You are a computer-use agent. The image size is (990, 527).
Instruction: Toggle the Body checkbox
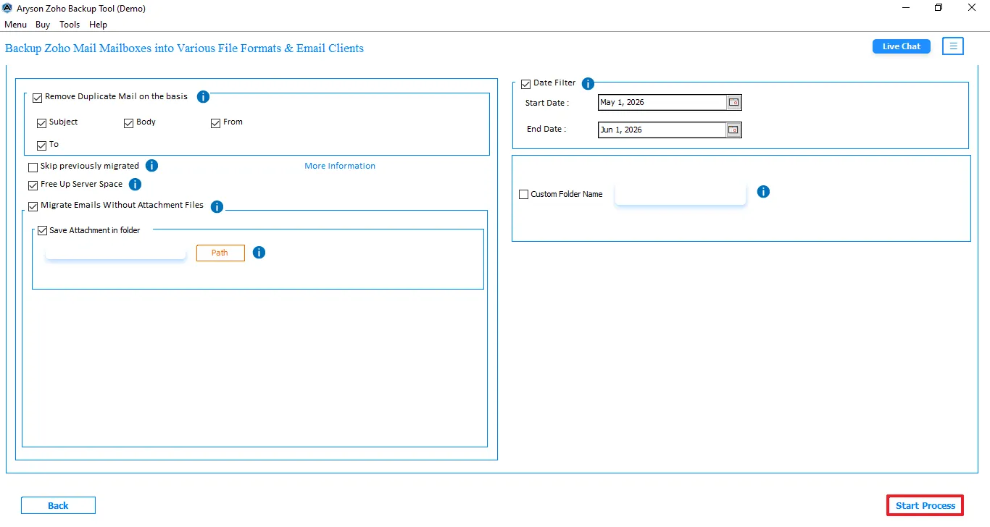[x=129, y=123]
